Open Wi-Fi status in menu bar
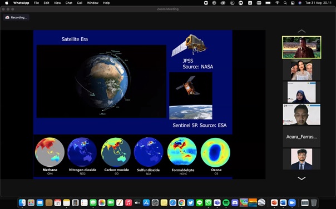The image size is (336, 209). [x=277, y=3]
